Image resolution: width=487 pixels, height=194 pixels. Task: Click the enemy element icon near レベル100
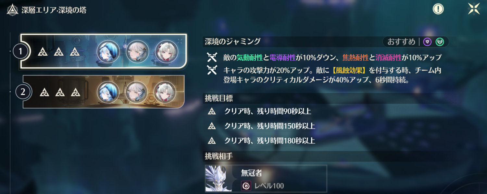pos(246,186)
